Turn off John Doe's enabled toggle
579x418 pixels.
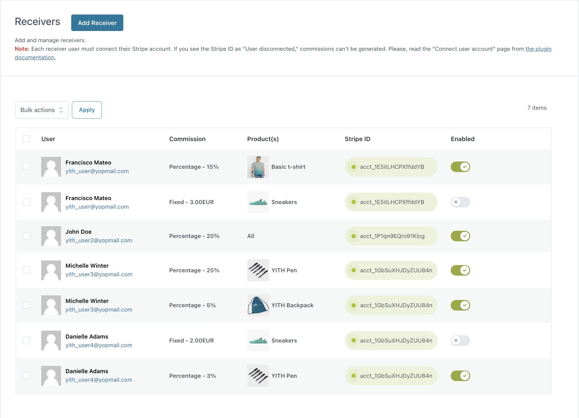pyautogui.click(x=460, y=236)
